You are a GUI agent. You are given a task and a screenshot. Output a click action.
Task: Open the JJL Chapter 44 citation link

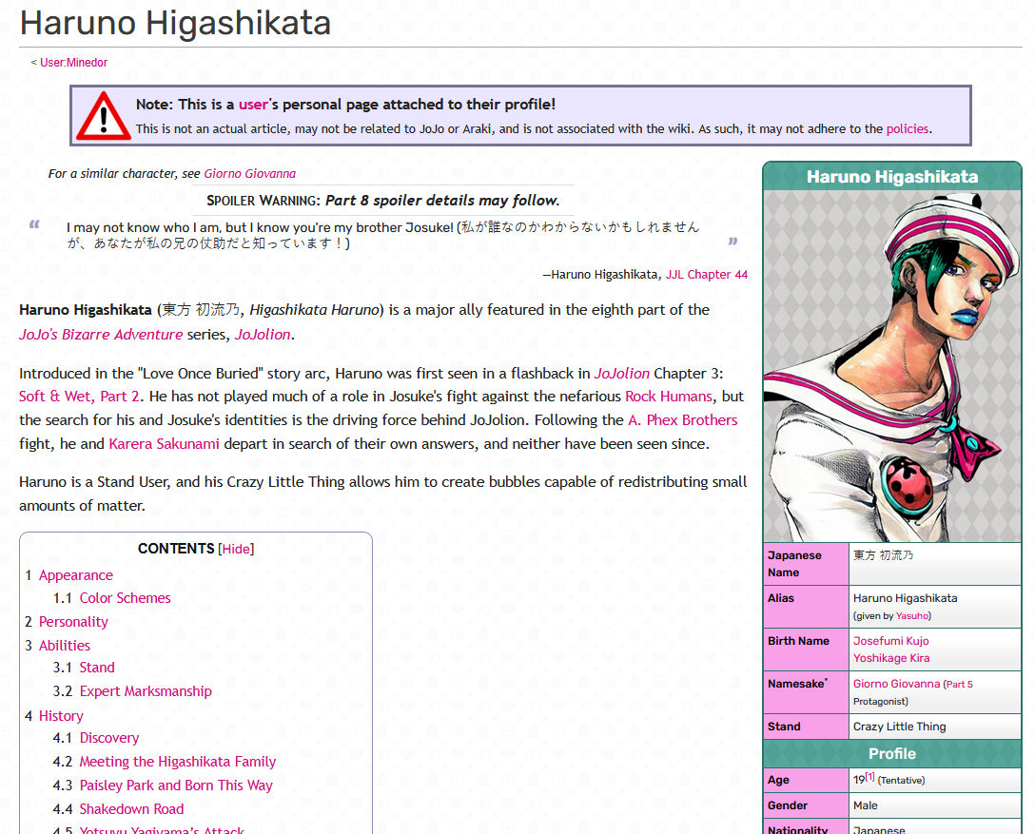(x=706, y=275)
